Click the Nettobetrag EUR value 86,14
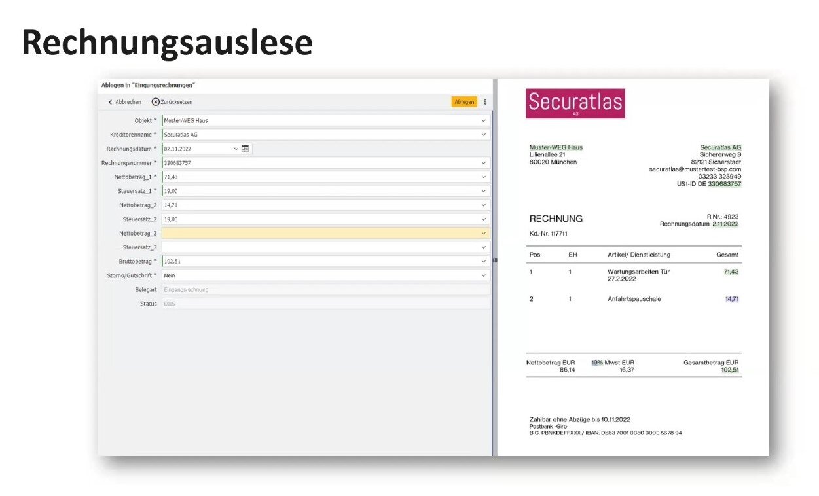This screenshot has width=819, height=496. point(567,370)
